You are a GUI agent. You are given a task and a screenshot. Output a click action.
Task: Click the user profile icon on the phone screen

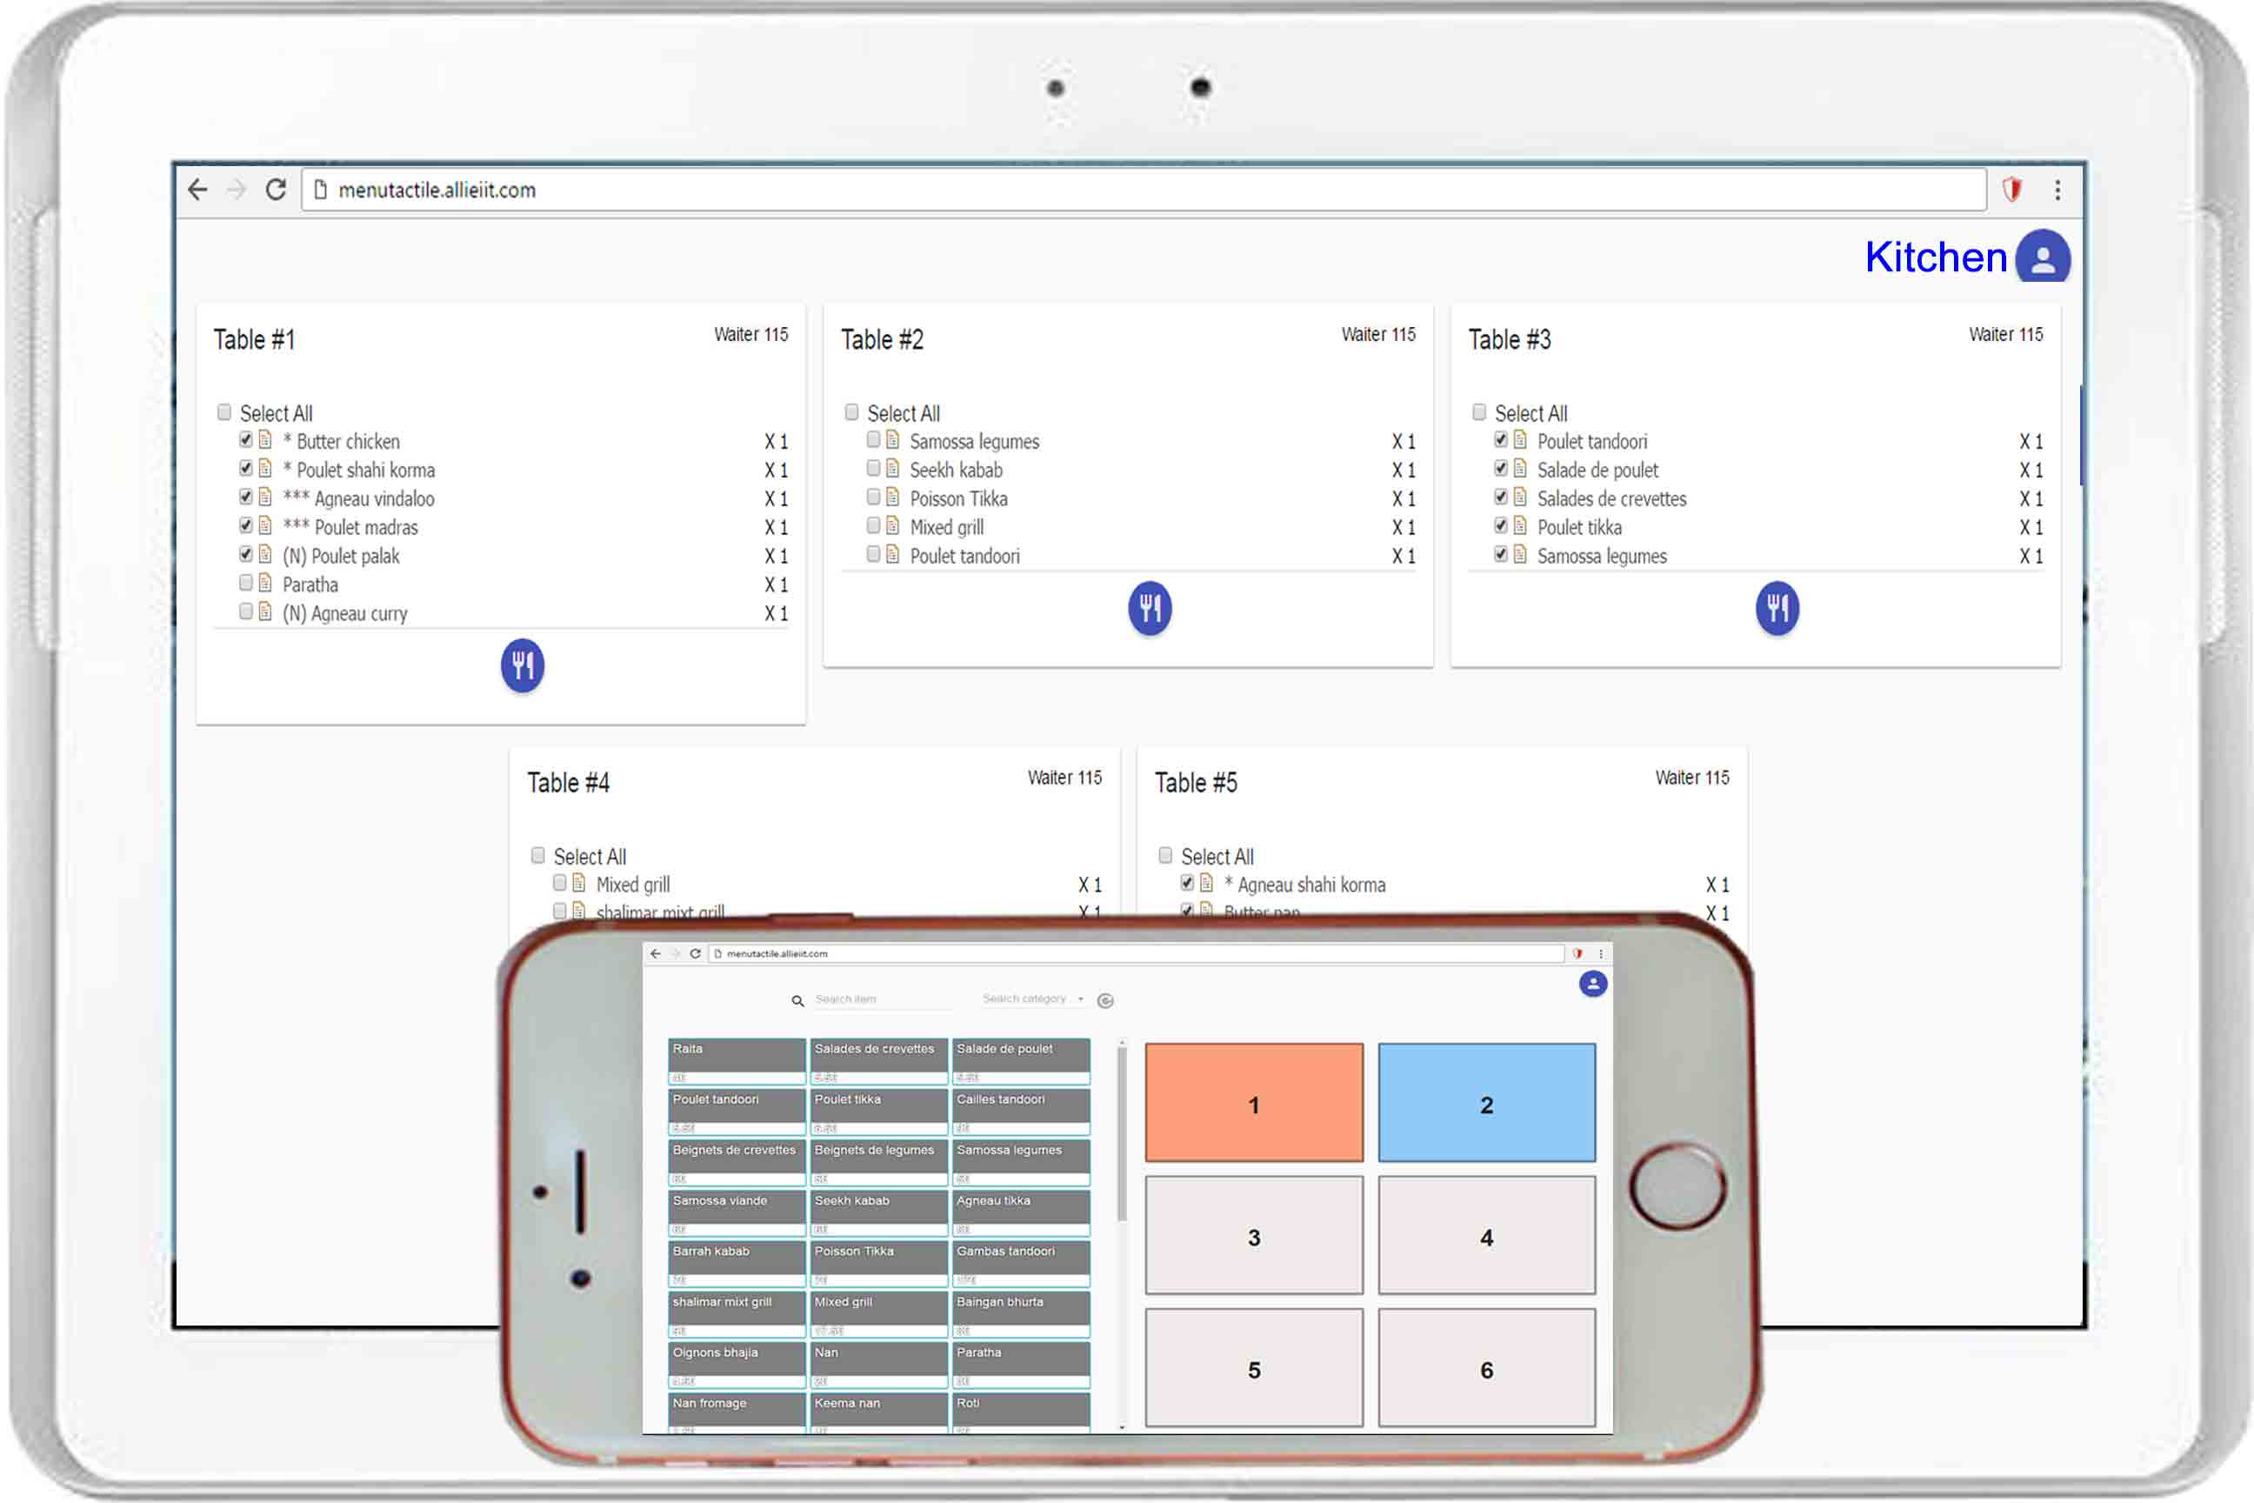pyautogui.click(x=1593, y=984)
